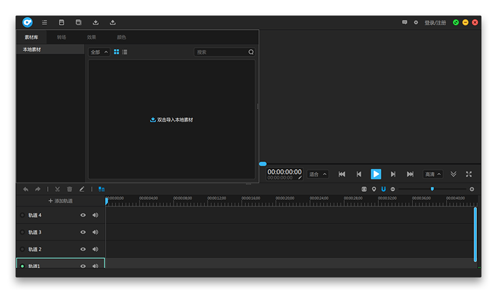Click the import download icon
Screen dimensions: 497x293
pyautogui.click(x=96, y=22)
